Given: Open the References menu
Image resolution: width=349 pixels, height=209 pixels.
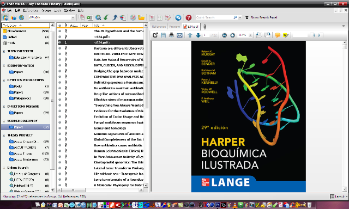Looking at the screenshot, I should coord(31,10).
